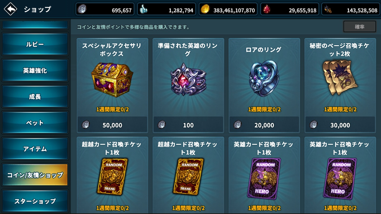Tap the red ruby currency icon
Screen dimensions: 381x214
click(x=266, y=10)
